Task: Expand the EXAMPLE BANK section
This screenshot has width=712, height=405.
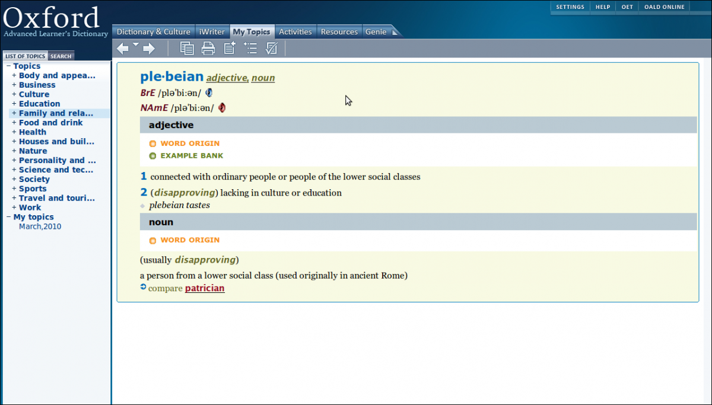Action: [x=191, y=156]
